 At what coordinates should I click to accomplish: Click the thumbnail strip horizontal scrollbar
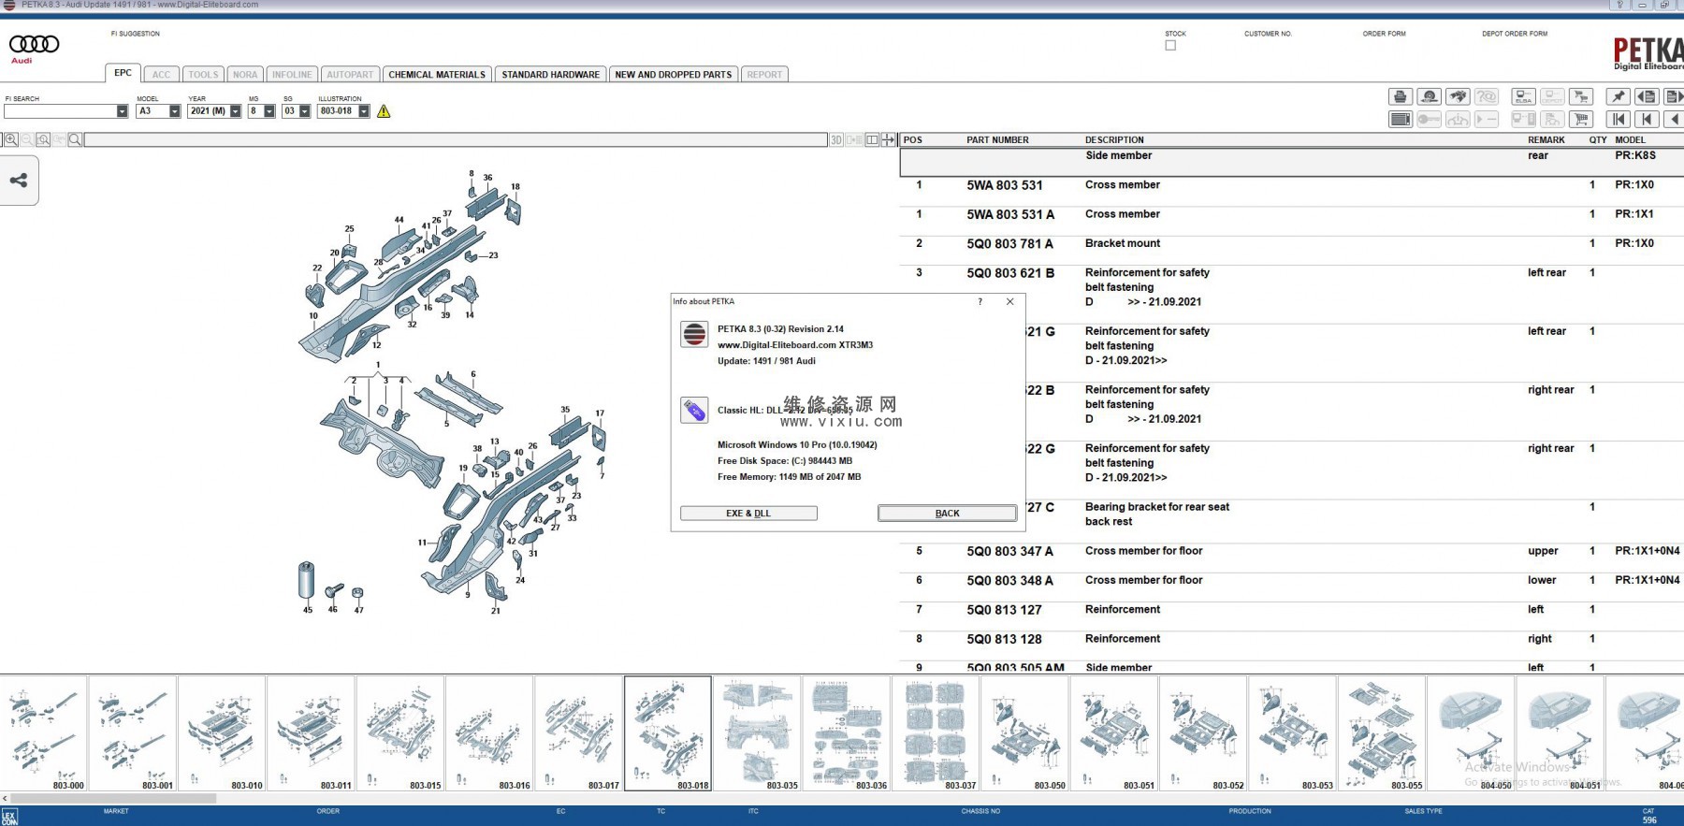113,799
